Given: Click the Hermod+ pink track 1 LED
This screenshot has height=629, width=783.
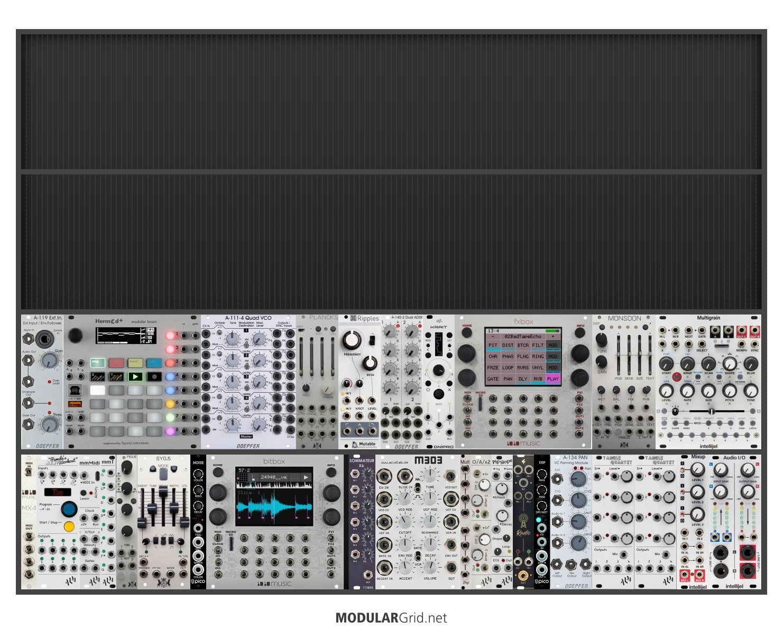Looking at the screenshot, I should tap(170, 335).
